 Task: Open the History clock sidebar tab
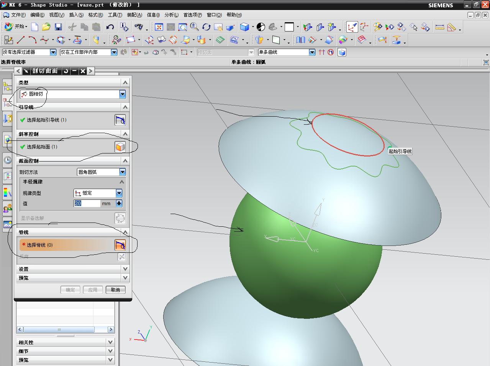pyautogui.click(x=7, y=160)
